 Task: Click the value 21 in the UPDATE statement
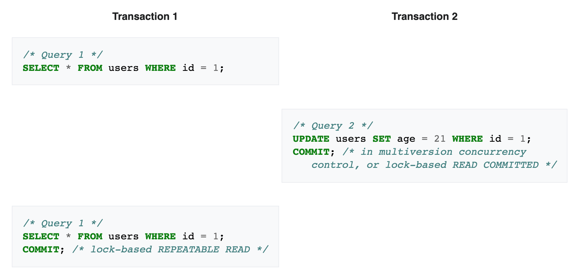tap(439, 139)
